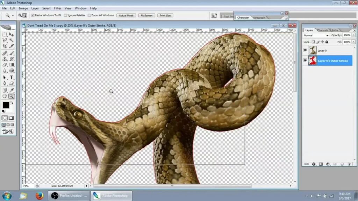The height and width of the screenshot is (201, 358).
Task: Click the zoom out mode icon in options bar
Action: pyautogui.click(x=24, y=15)
